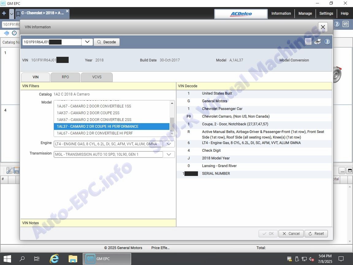Expand the Engine dropdown
353x265 pixels.
(x=169, y=144)
